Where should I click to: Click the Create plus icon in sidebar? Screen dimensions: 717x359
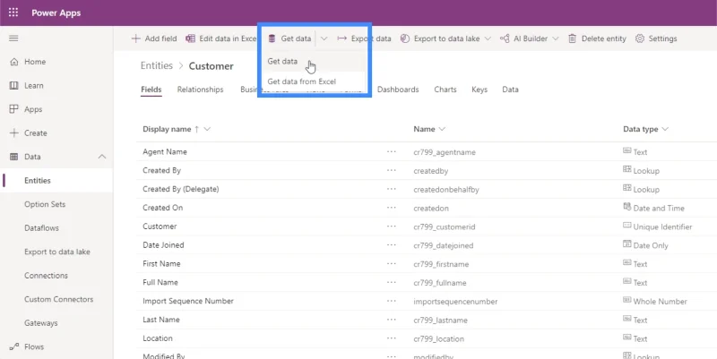pos(14,132)
